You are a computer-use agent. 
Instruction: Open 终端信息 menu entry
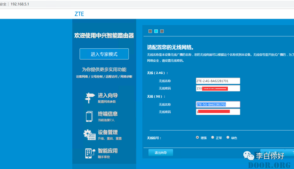108,114
